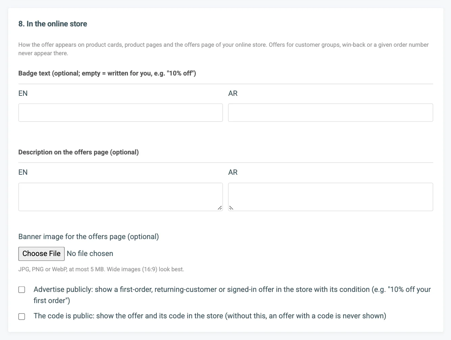Enable the Advertise publicly checkbox
This screenshot has width=451, height=340.
pos(22,290)
